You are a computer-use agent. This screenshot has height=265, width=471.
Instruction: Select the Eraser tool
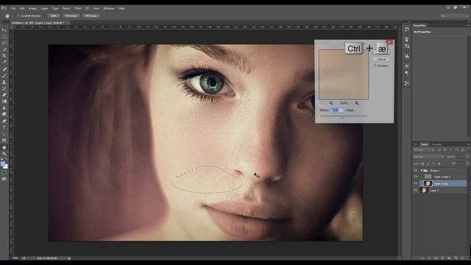[x=4, y=95]
